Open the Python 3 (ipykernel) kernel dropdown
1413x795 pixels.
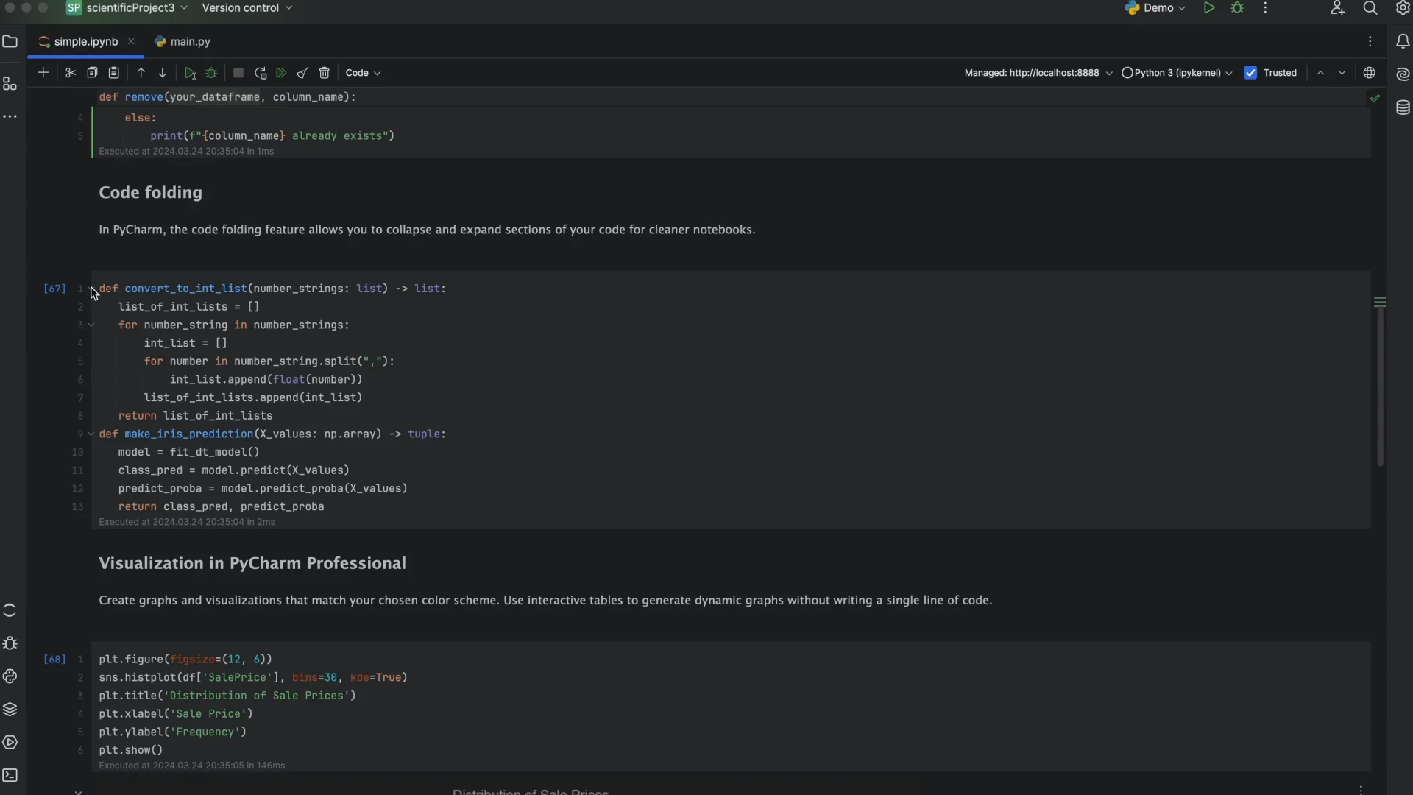(1177, 73)
